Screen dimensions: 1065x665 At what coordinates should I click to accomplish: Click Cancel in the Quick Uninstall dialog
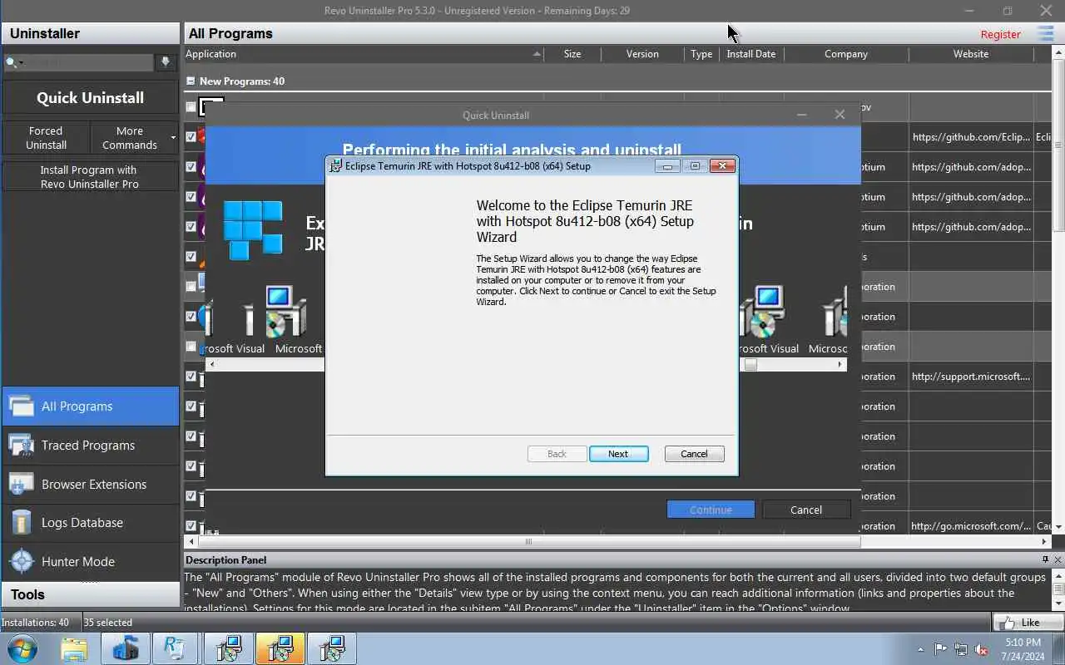805,510
